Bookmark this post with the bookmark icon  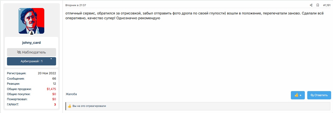[318, 5]
